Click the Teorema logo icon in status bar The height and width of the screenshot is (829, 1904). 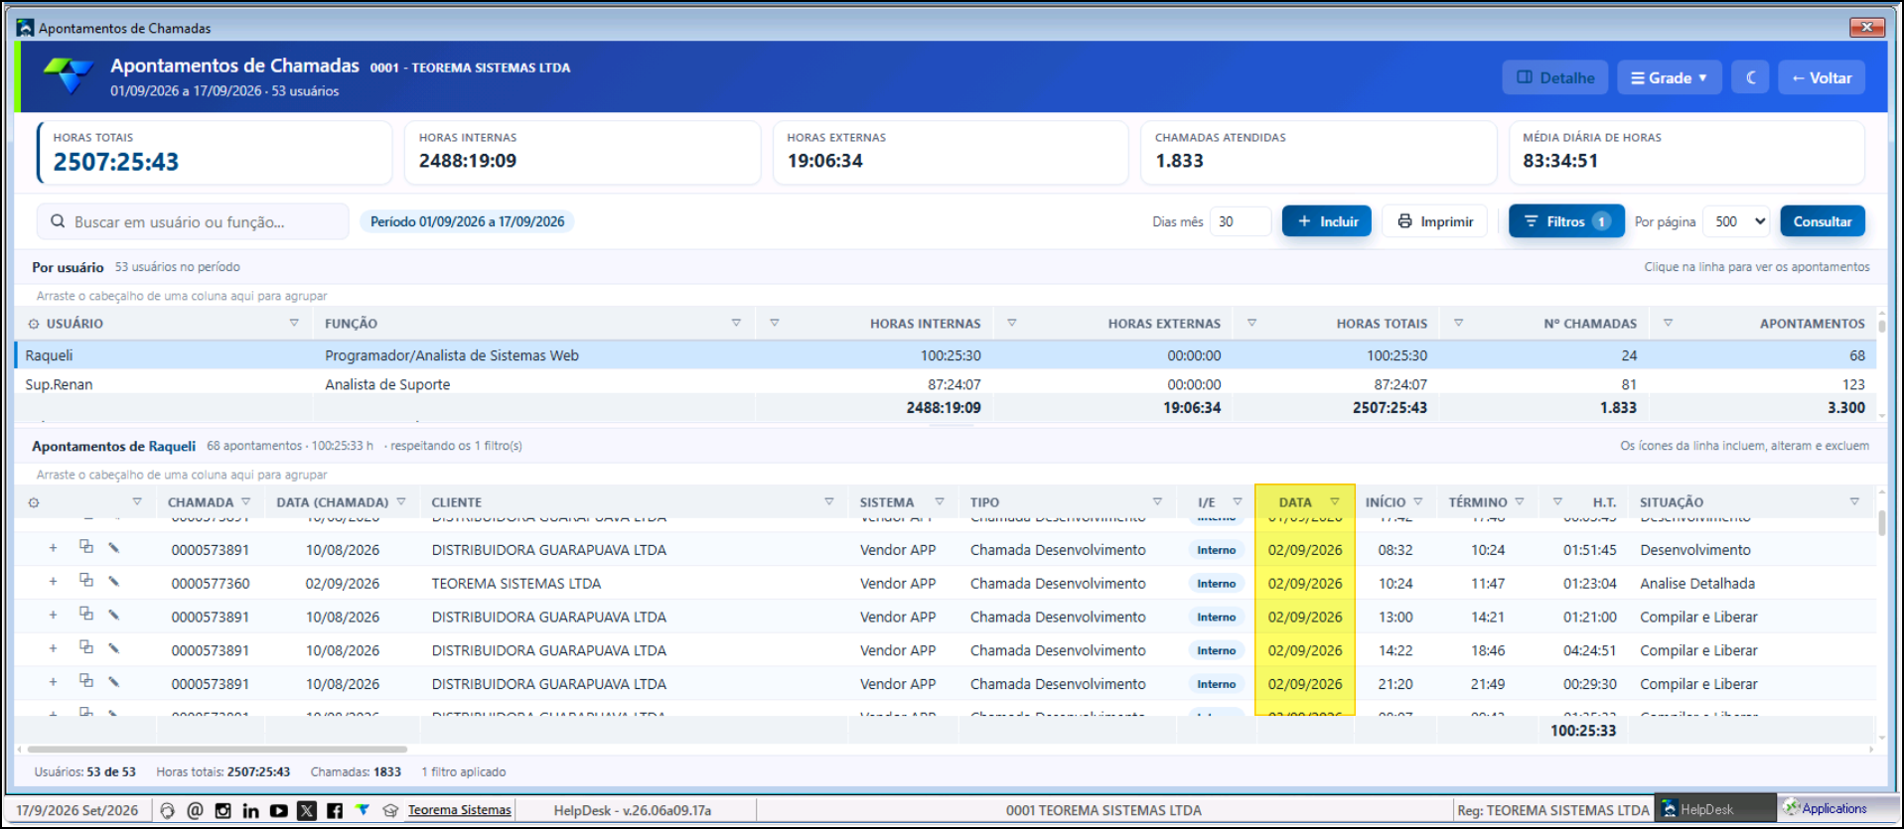point(363,810)
